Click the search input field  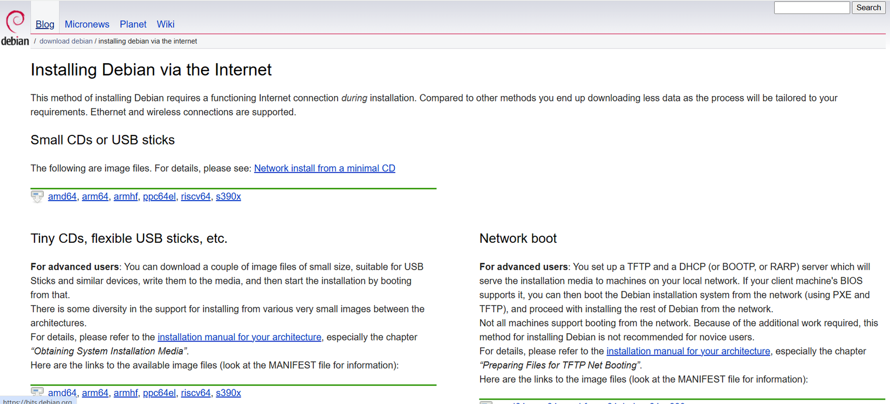[811, 8]
